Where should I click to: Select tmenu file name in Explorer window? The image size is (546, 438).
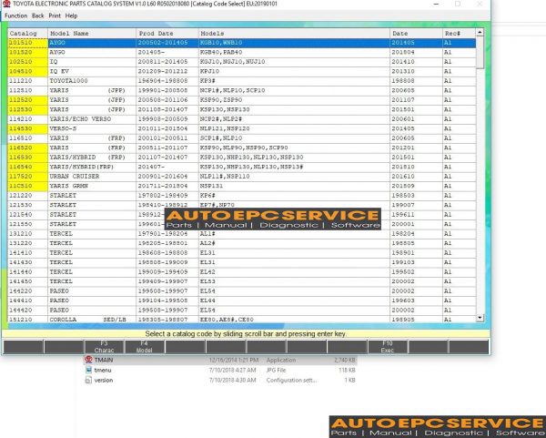[103, 370]
